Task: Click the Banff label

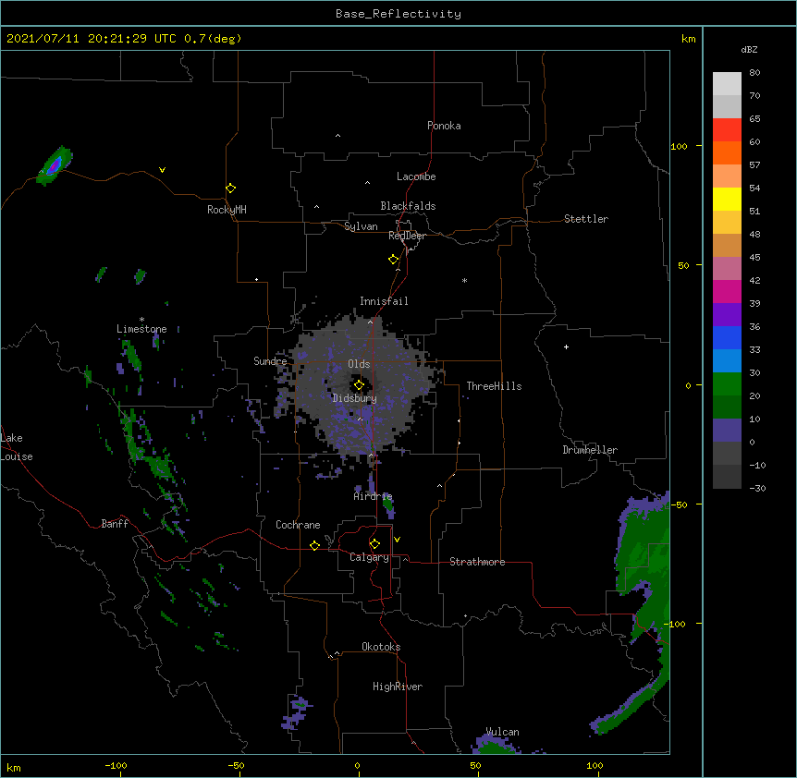Action: coord(115,524)
